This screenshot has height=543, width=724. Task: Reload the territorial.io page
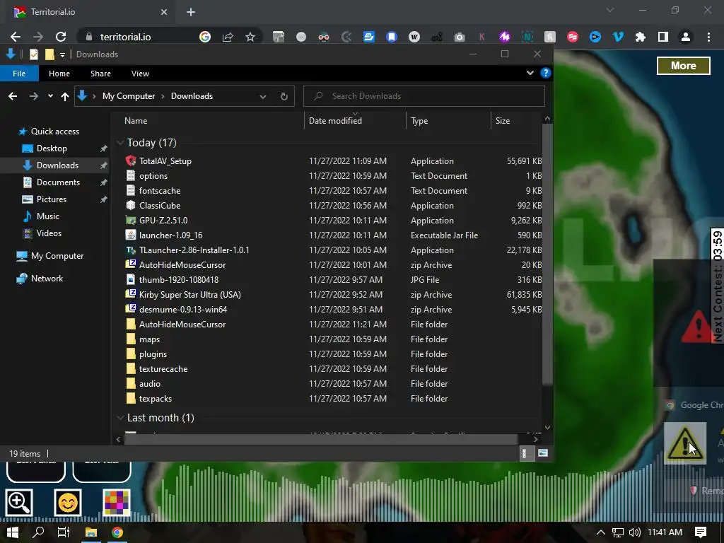pyautogui.click(x=61, y=37)
